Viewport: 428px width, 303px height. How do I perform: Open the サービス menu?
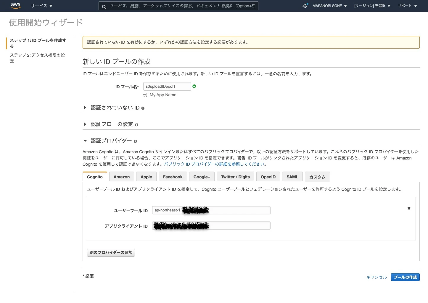(41, 6)
